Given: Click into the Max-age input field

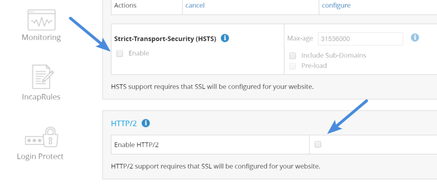Looking at the screenshot, I should (x=360, y=39).
